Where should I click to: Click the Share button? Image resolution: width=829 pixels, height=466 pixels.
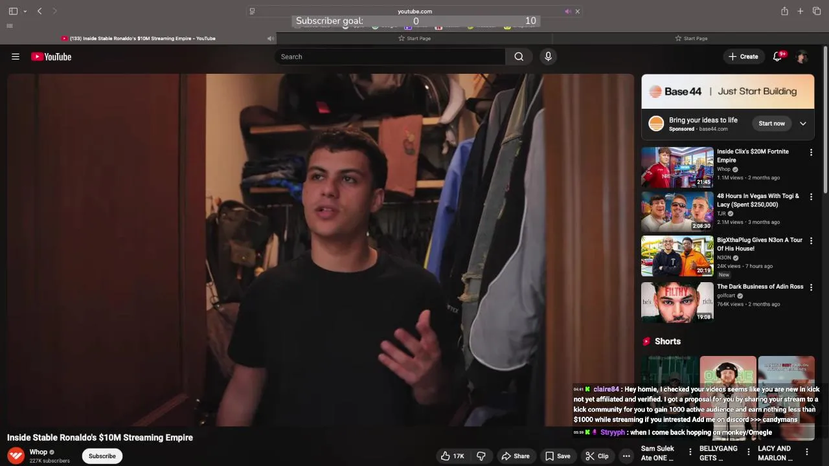click(x=516, y=456)
